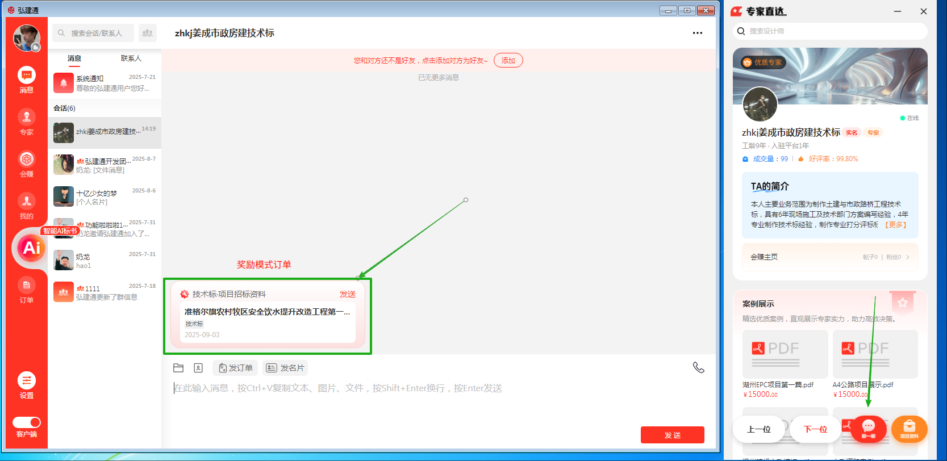Minimize the 专家直达 window
The height and width of the screenshot is (461, 947).
898,11
